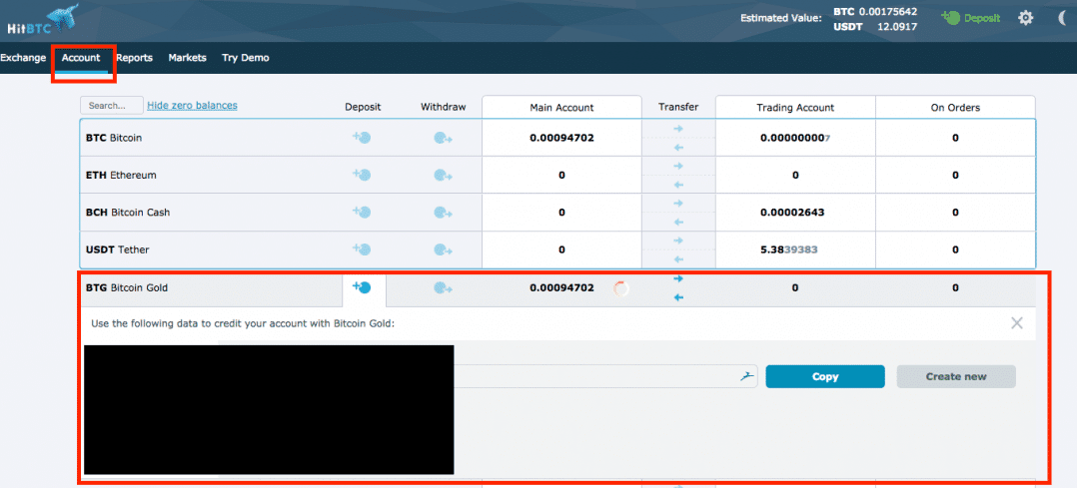Open the BTC Bitcoin deposit icon
Screen dimensions: 1077x488
pos(362,138)
